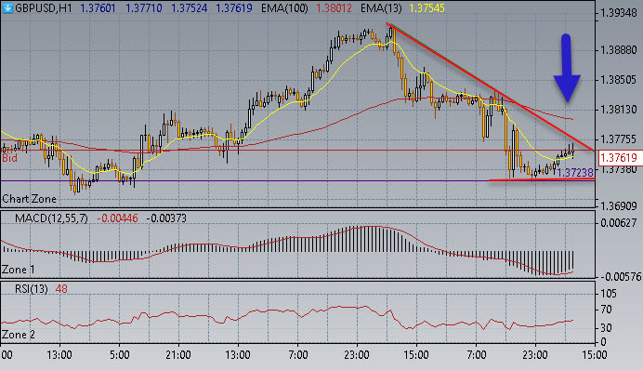Image resolution: width=643 pixels, height=370 pixels.
Task: Click the Zone 2 panel label
Action: click(x=19, y=335)
